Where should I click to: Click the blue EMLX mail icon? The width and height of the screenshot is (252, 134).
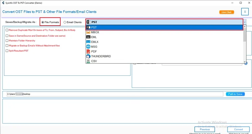(x=88, y=42)
